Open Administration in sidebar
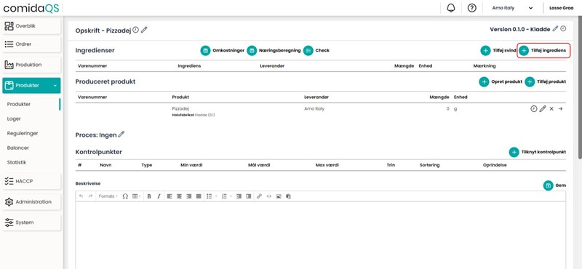The image size is (582, 269). point(31,202)
